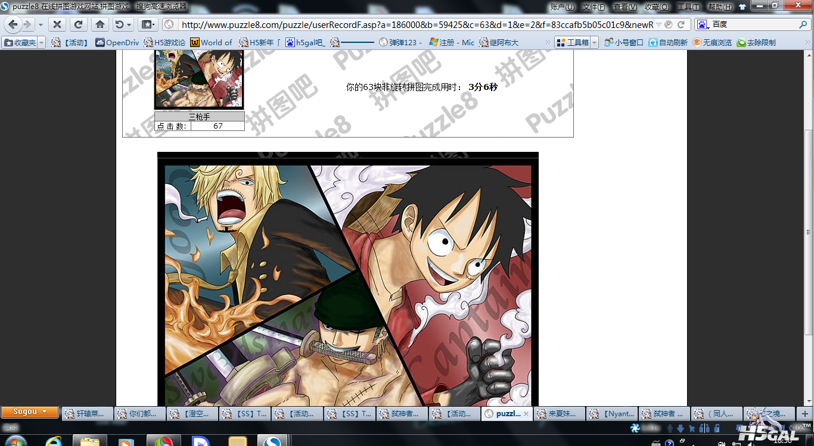Open the 小号窗口 toolbar icon
Screen dimensions: 814x446
[623, 42]
